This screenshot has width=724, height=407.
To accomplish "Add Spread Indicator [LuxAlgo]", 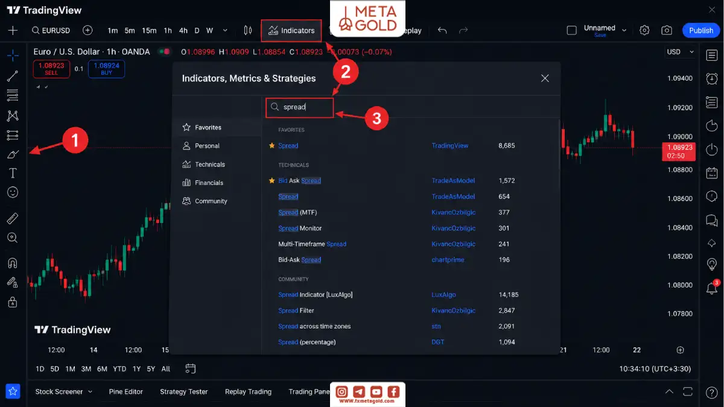I will (316, 295).
